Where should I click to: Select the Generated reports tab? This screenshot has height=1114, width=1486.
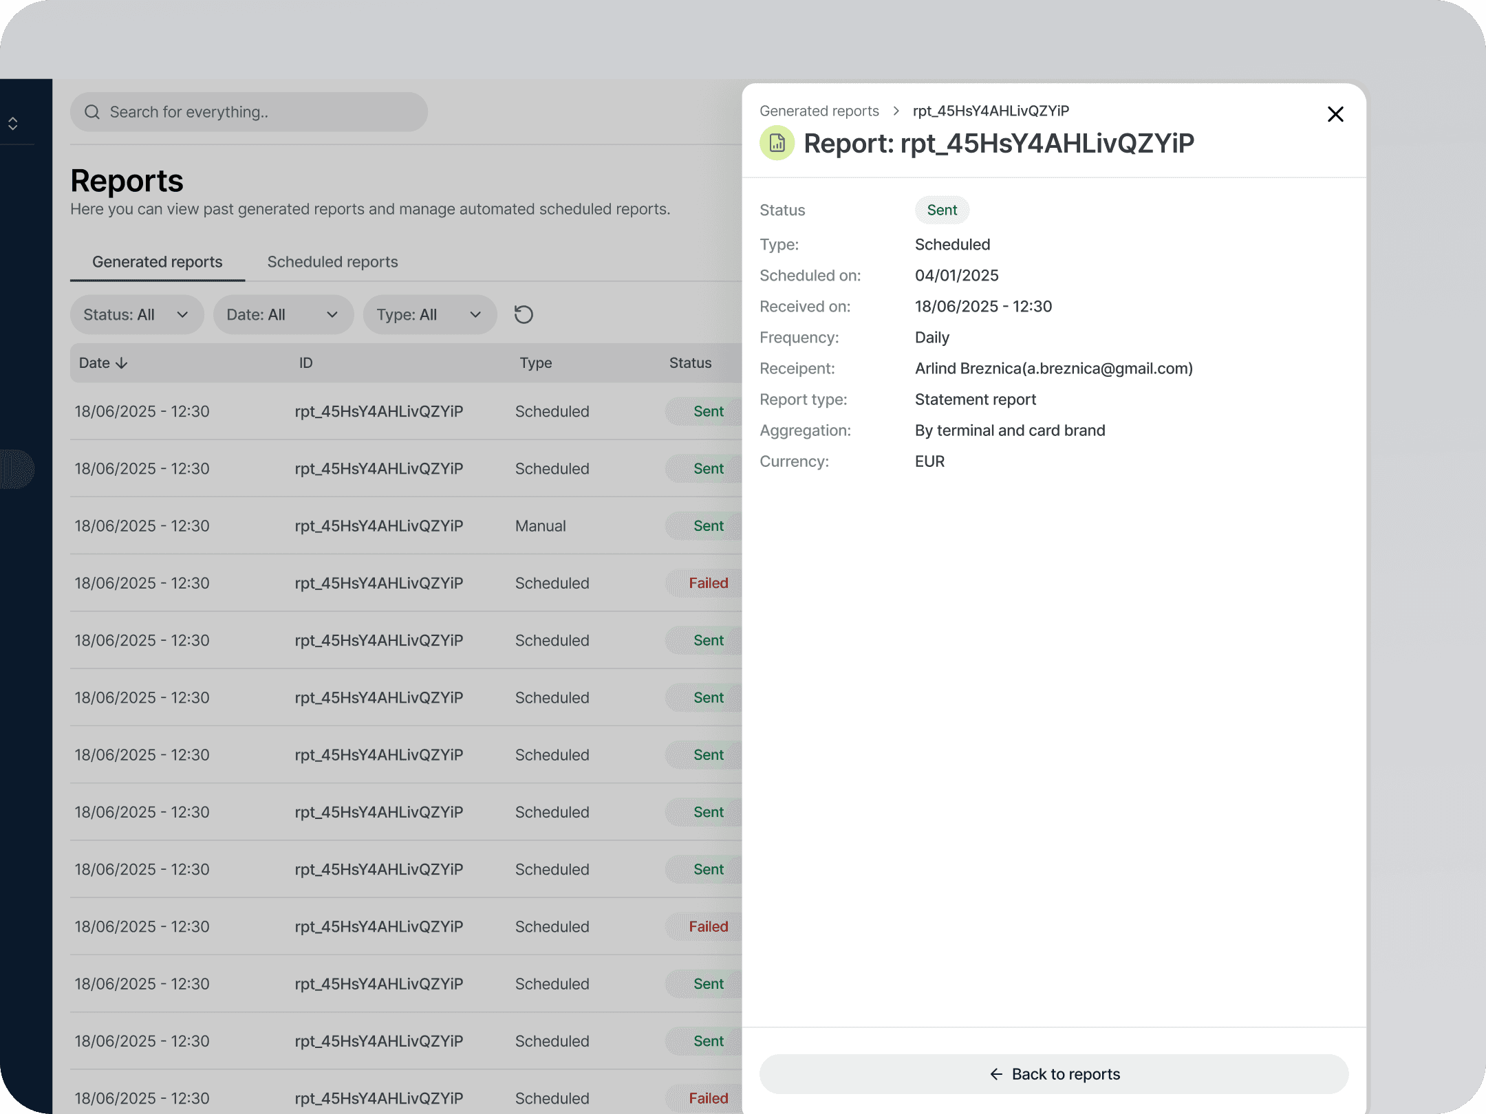click(x=157, y=262)
